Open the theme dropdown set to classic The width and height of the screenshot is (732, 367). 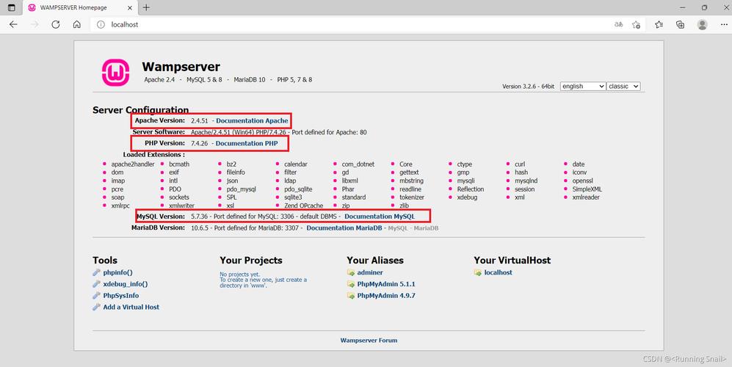pos(623,87)
